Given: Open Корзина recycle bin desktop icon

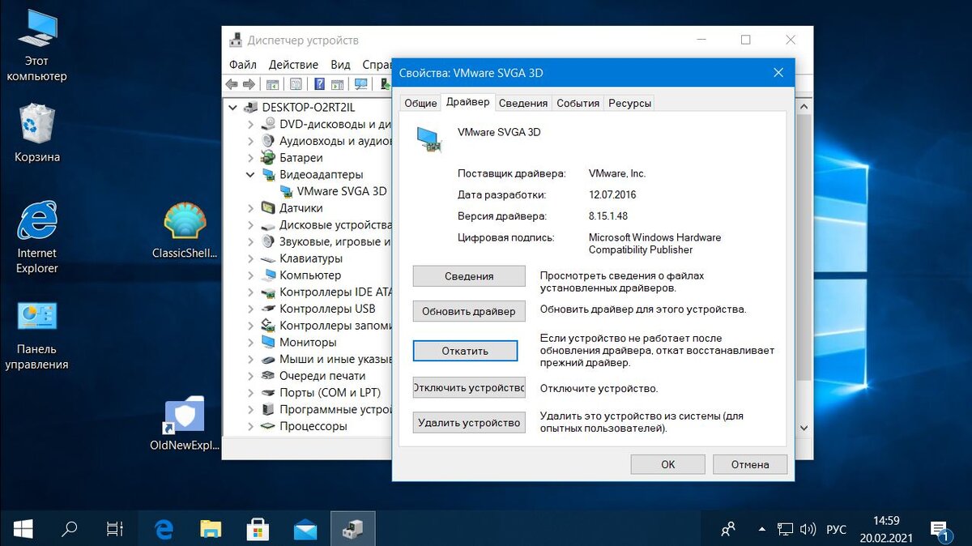Looking at the screenshot, I should coord(37,134).
